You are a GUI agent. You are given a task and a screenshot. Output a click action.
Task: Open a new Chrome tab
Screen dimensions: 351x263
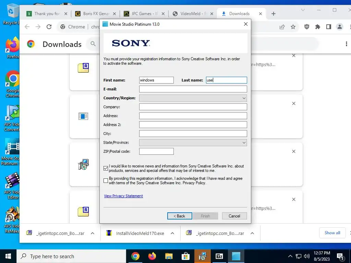click(x=273, y=14)
